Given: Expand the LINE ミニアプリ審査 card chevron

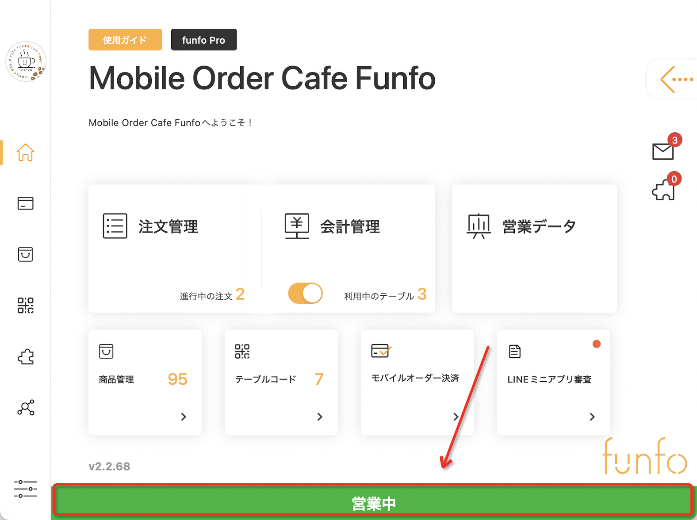Looking at the screenshot, I should (x=592, y=417).
